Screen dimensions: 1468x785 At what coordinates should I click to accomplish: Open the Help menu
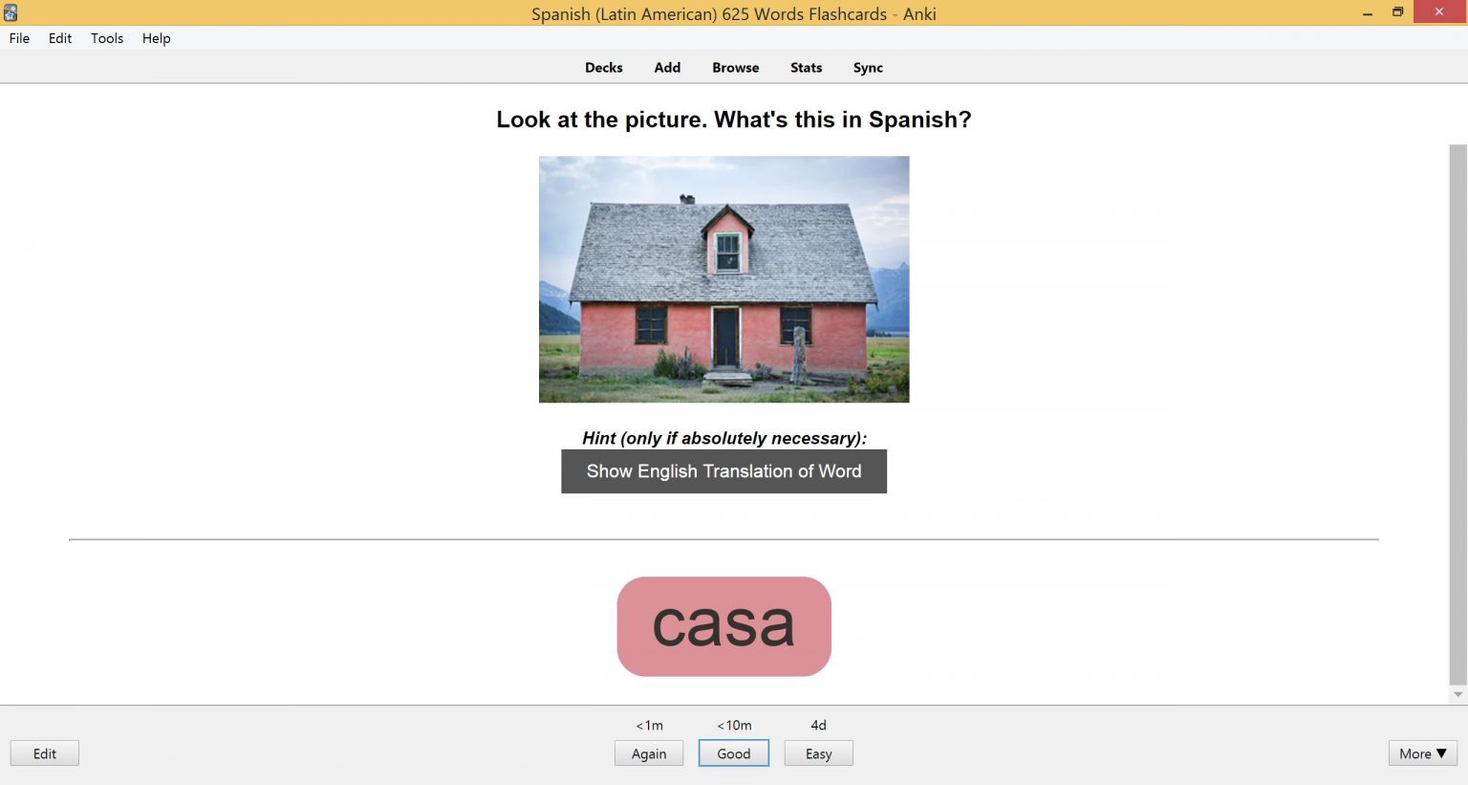pyautogui.click(x=156, y=38)
